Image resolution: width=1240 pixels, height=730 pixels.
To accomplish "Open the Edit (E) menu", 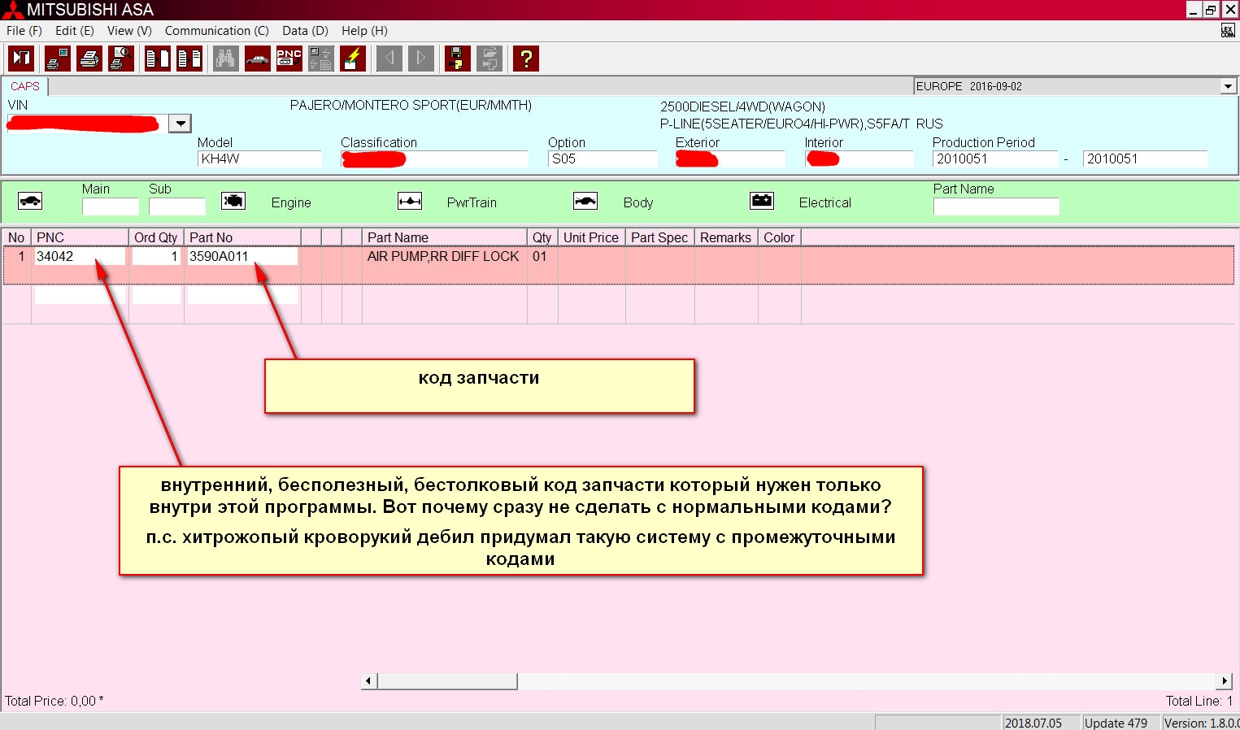I will tap(75, 31).
